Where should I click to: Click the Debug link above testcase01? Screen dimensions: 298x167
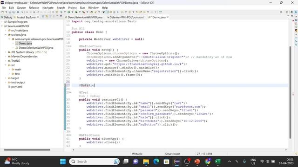(95, 96)
